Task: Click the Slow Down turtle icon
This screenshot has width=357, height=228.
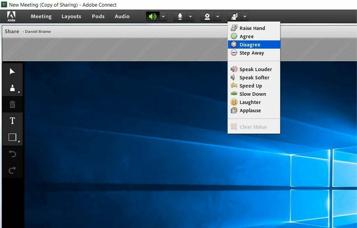Action: (234, 94)
